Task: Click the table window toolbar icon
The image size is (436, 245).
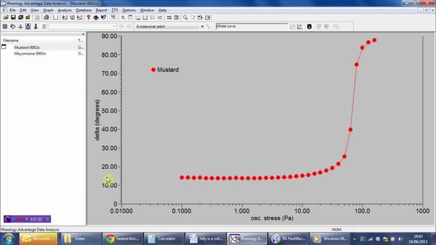Action: click(176, 18)
